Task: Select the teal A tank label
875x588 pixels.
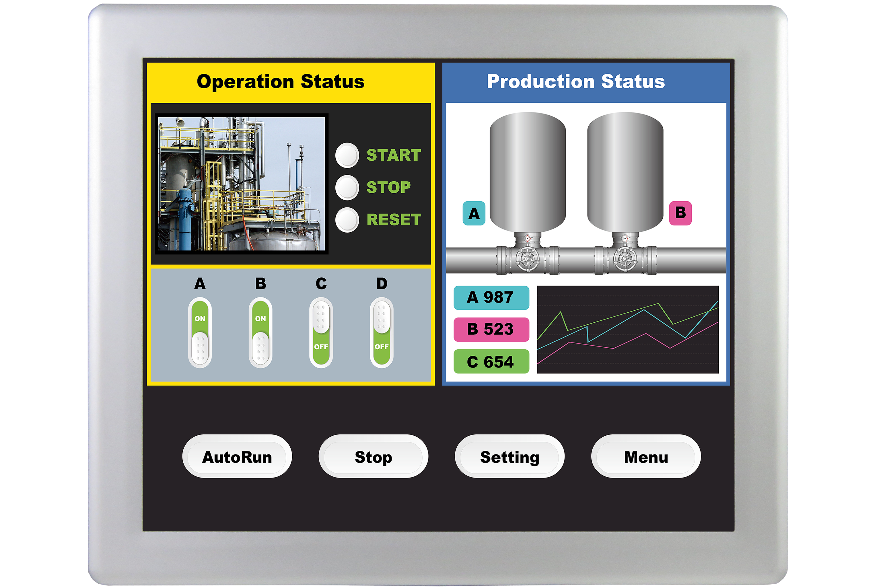Action: pos(474,213)
